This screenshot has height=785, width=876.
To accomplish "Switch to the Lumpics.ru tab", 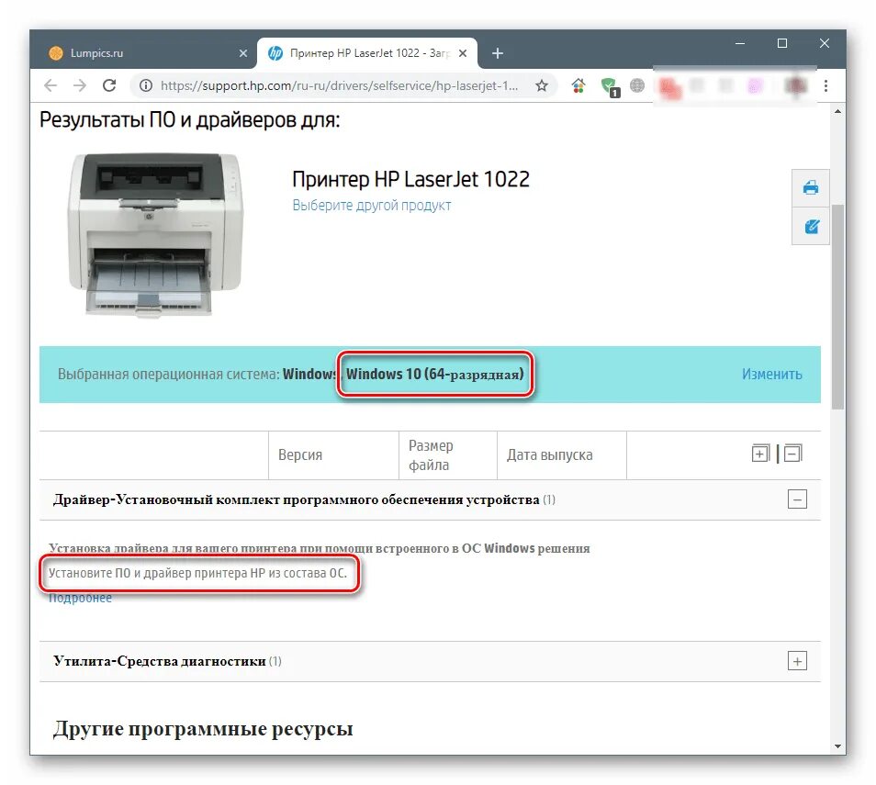I will pos(144,53).
